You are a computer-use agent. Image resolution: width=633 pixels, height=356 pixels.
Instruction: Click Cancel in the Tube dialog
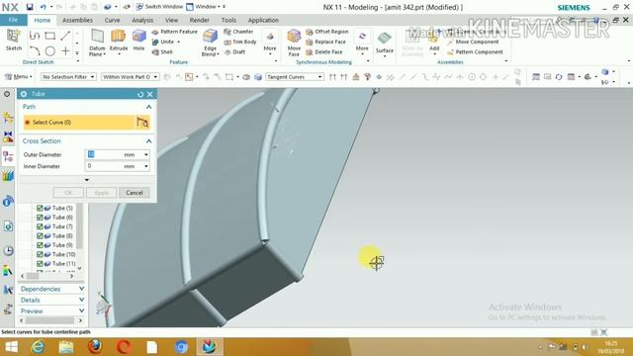pyautogui.click(x=135, y=193)
